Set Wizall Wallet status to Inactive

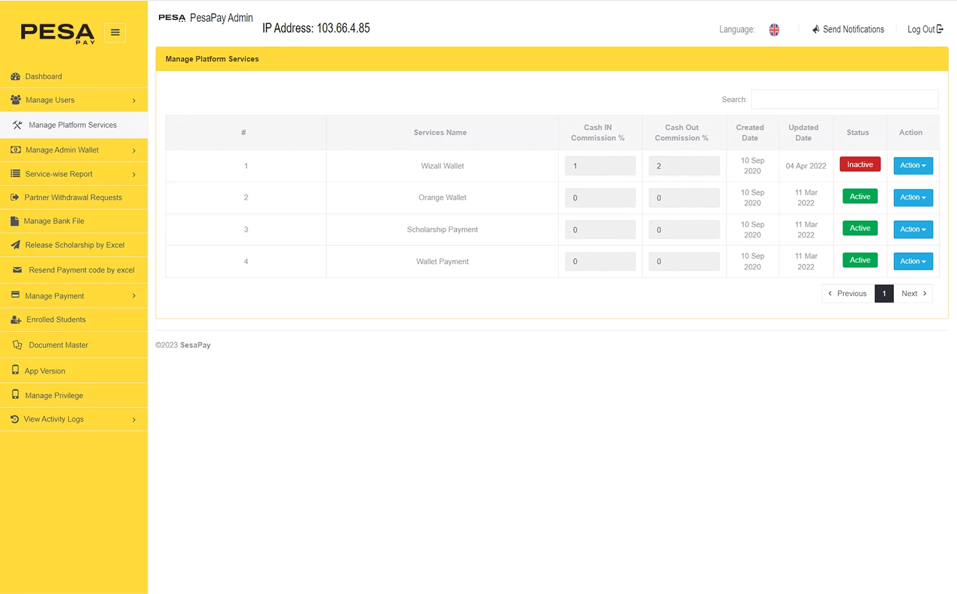coord(860,164)
